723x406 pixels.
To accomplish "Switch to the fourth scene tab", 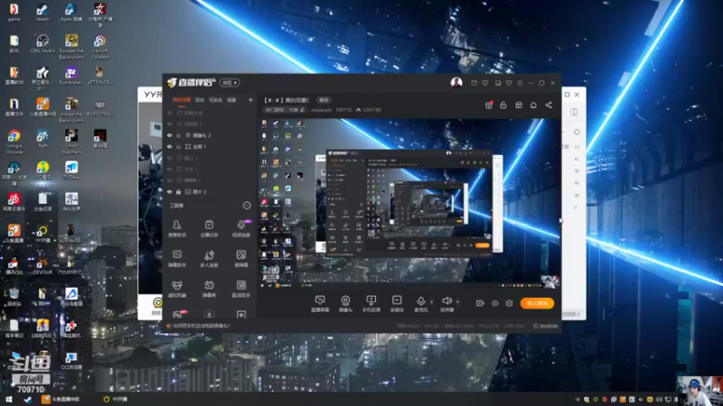I will point(231,100).
